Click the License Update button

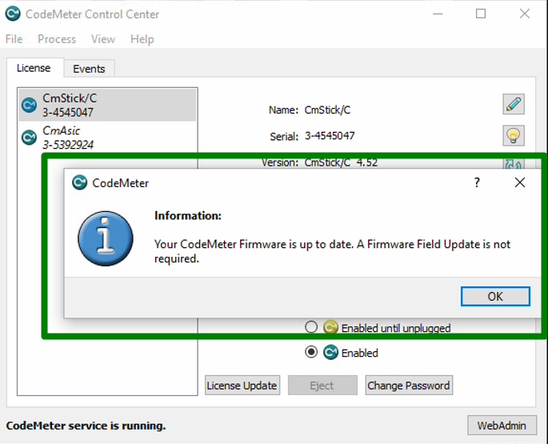point(242,386)
